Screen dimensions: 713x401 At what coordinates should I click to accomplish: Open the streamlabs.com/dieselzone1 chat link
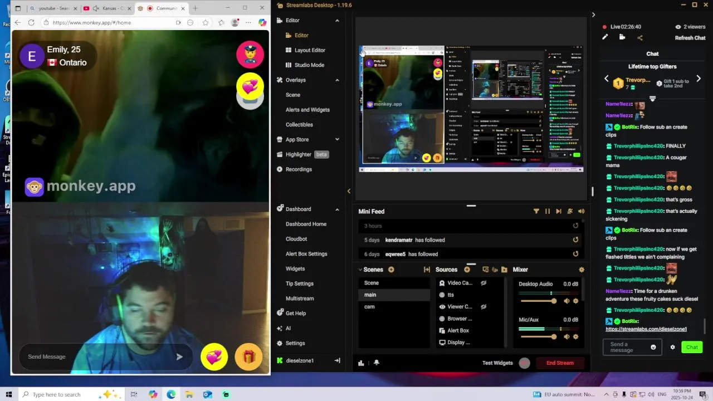pyautogui.click(x=646, y=329)
